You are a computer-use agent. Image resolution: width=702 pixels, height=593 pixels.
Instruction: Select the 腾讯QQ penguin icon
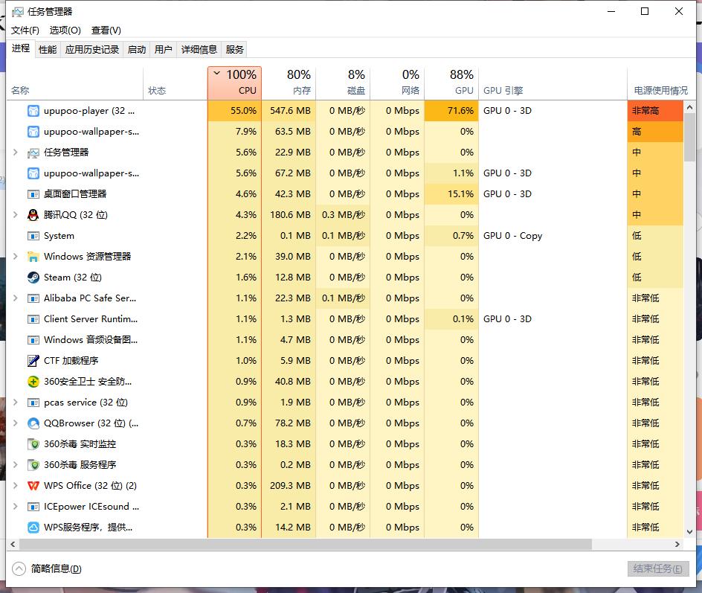[x=33, y=215]
